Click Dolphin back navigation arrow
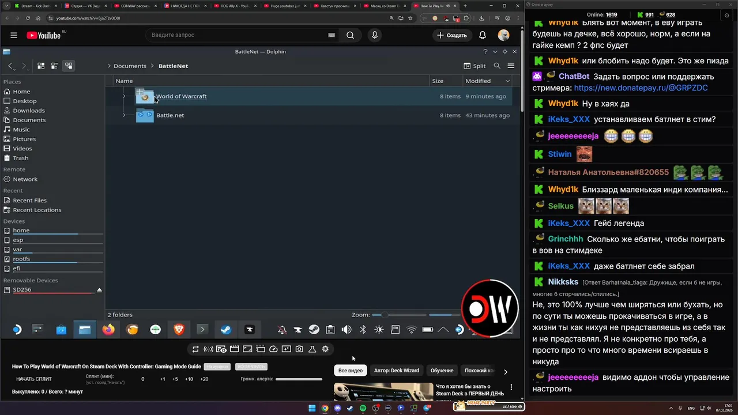This screenshot has height=415, width=738. pos(11,66)
